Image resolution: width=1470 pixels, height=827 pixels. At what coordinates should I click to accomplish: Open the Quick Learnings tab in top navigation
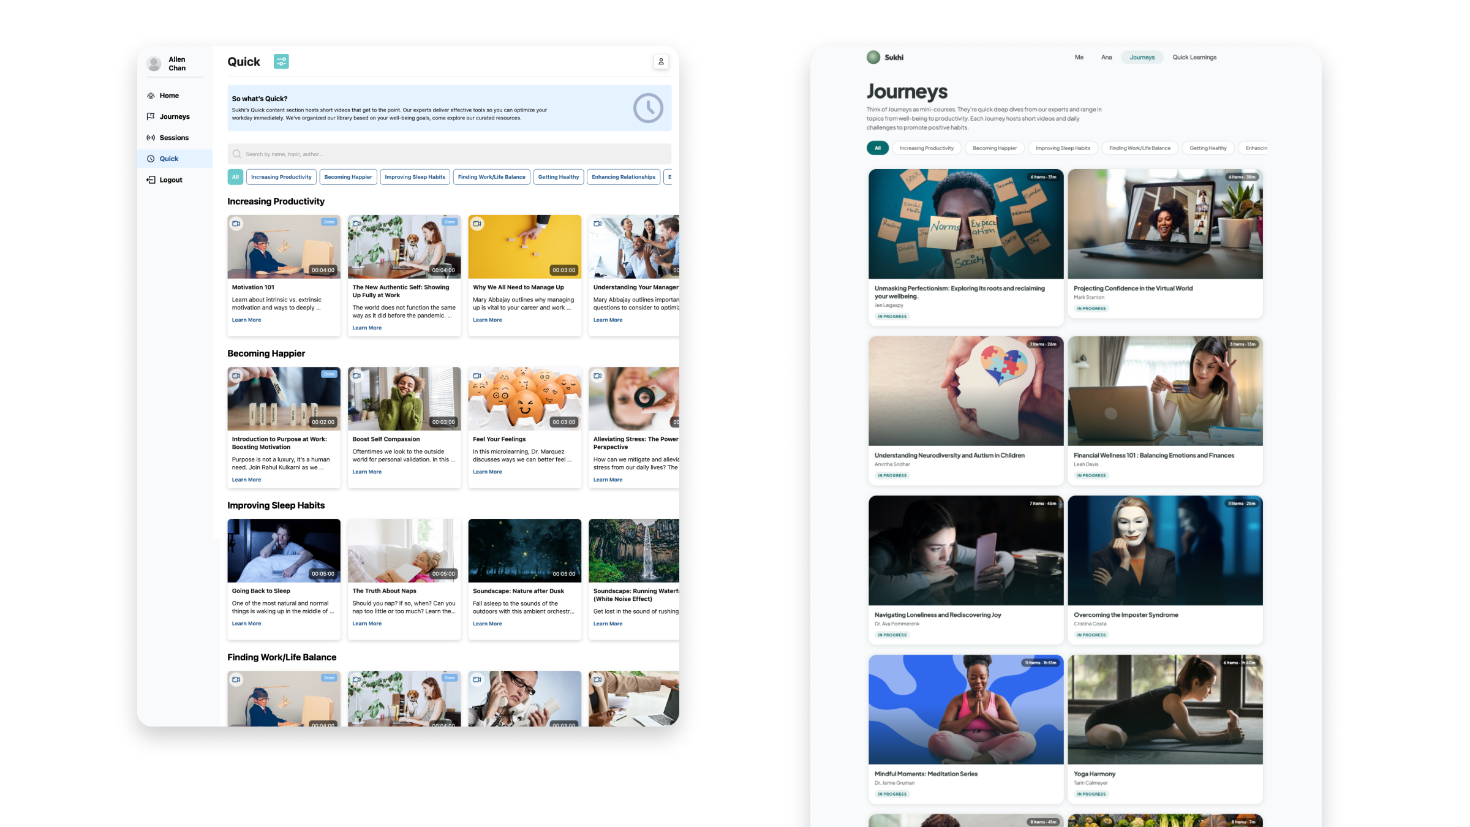[1194, 57]
